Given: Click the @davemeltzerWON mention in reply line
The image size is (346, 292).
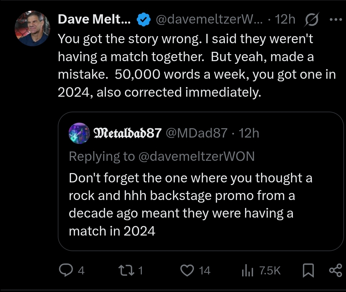Looking at the screenshot, I should 195,156.
